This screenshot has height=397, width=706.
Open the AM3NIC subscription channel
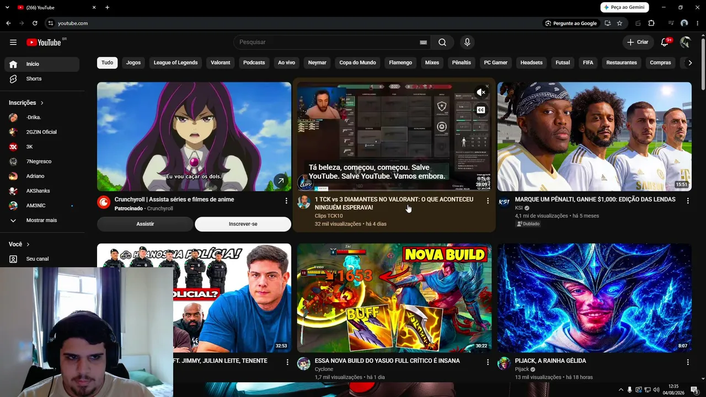coord(42,206)
